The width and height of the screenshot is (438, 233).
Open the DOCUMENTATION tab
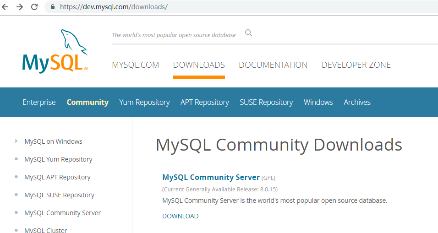coord(273,65)
